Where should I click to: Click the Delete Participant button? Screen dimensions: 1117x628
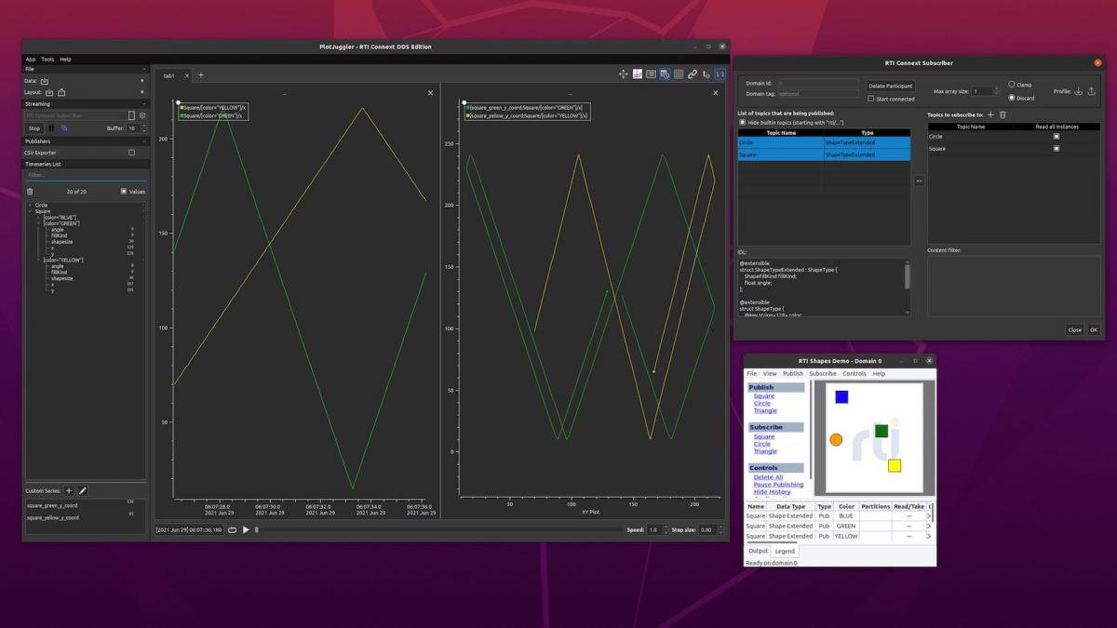pos(891,85)
